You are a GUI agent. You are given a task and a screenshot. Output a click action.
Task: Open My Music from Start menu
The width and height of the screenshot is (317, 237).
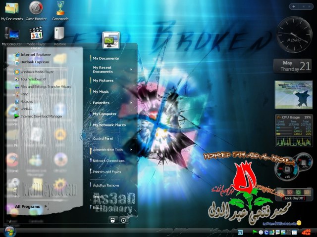pos(100,92)
